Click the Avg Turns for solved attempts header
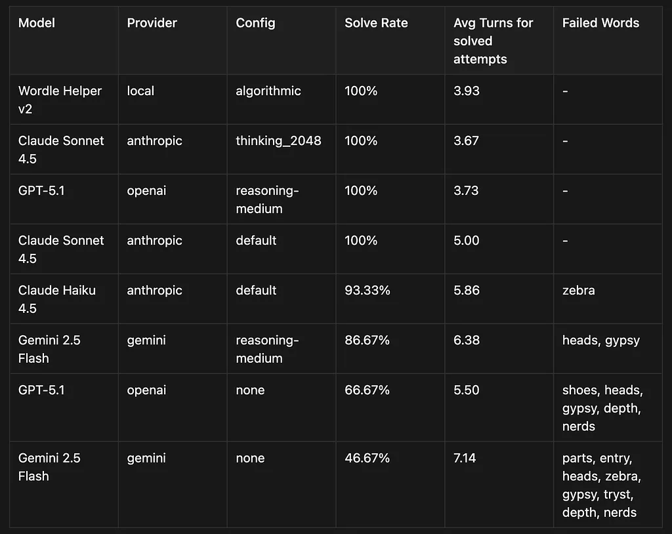 pyautogui.click(x=493, y=41)
